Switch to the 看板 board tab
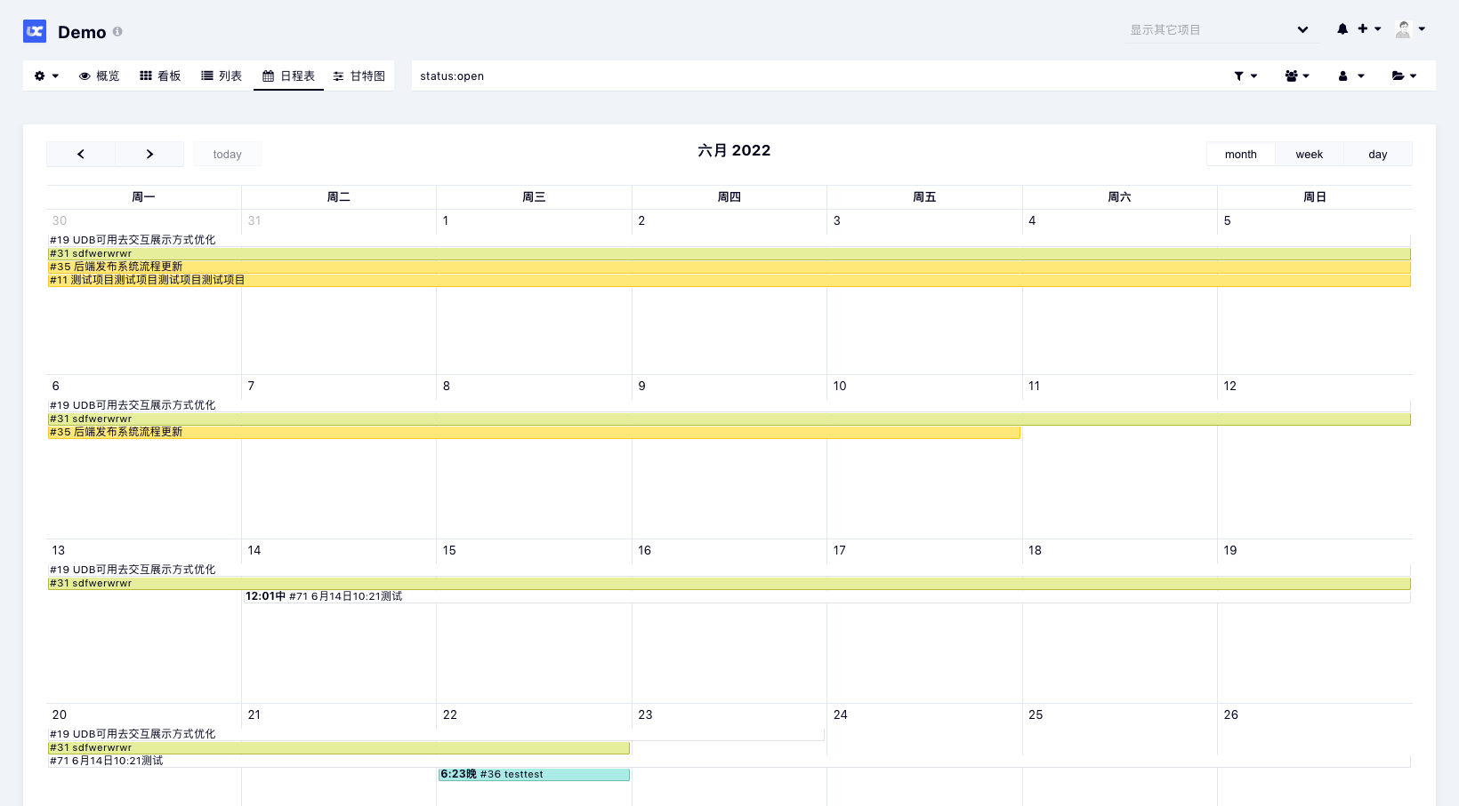Screen dimensions: 1459x806 point(160,76)
